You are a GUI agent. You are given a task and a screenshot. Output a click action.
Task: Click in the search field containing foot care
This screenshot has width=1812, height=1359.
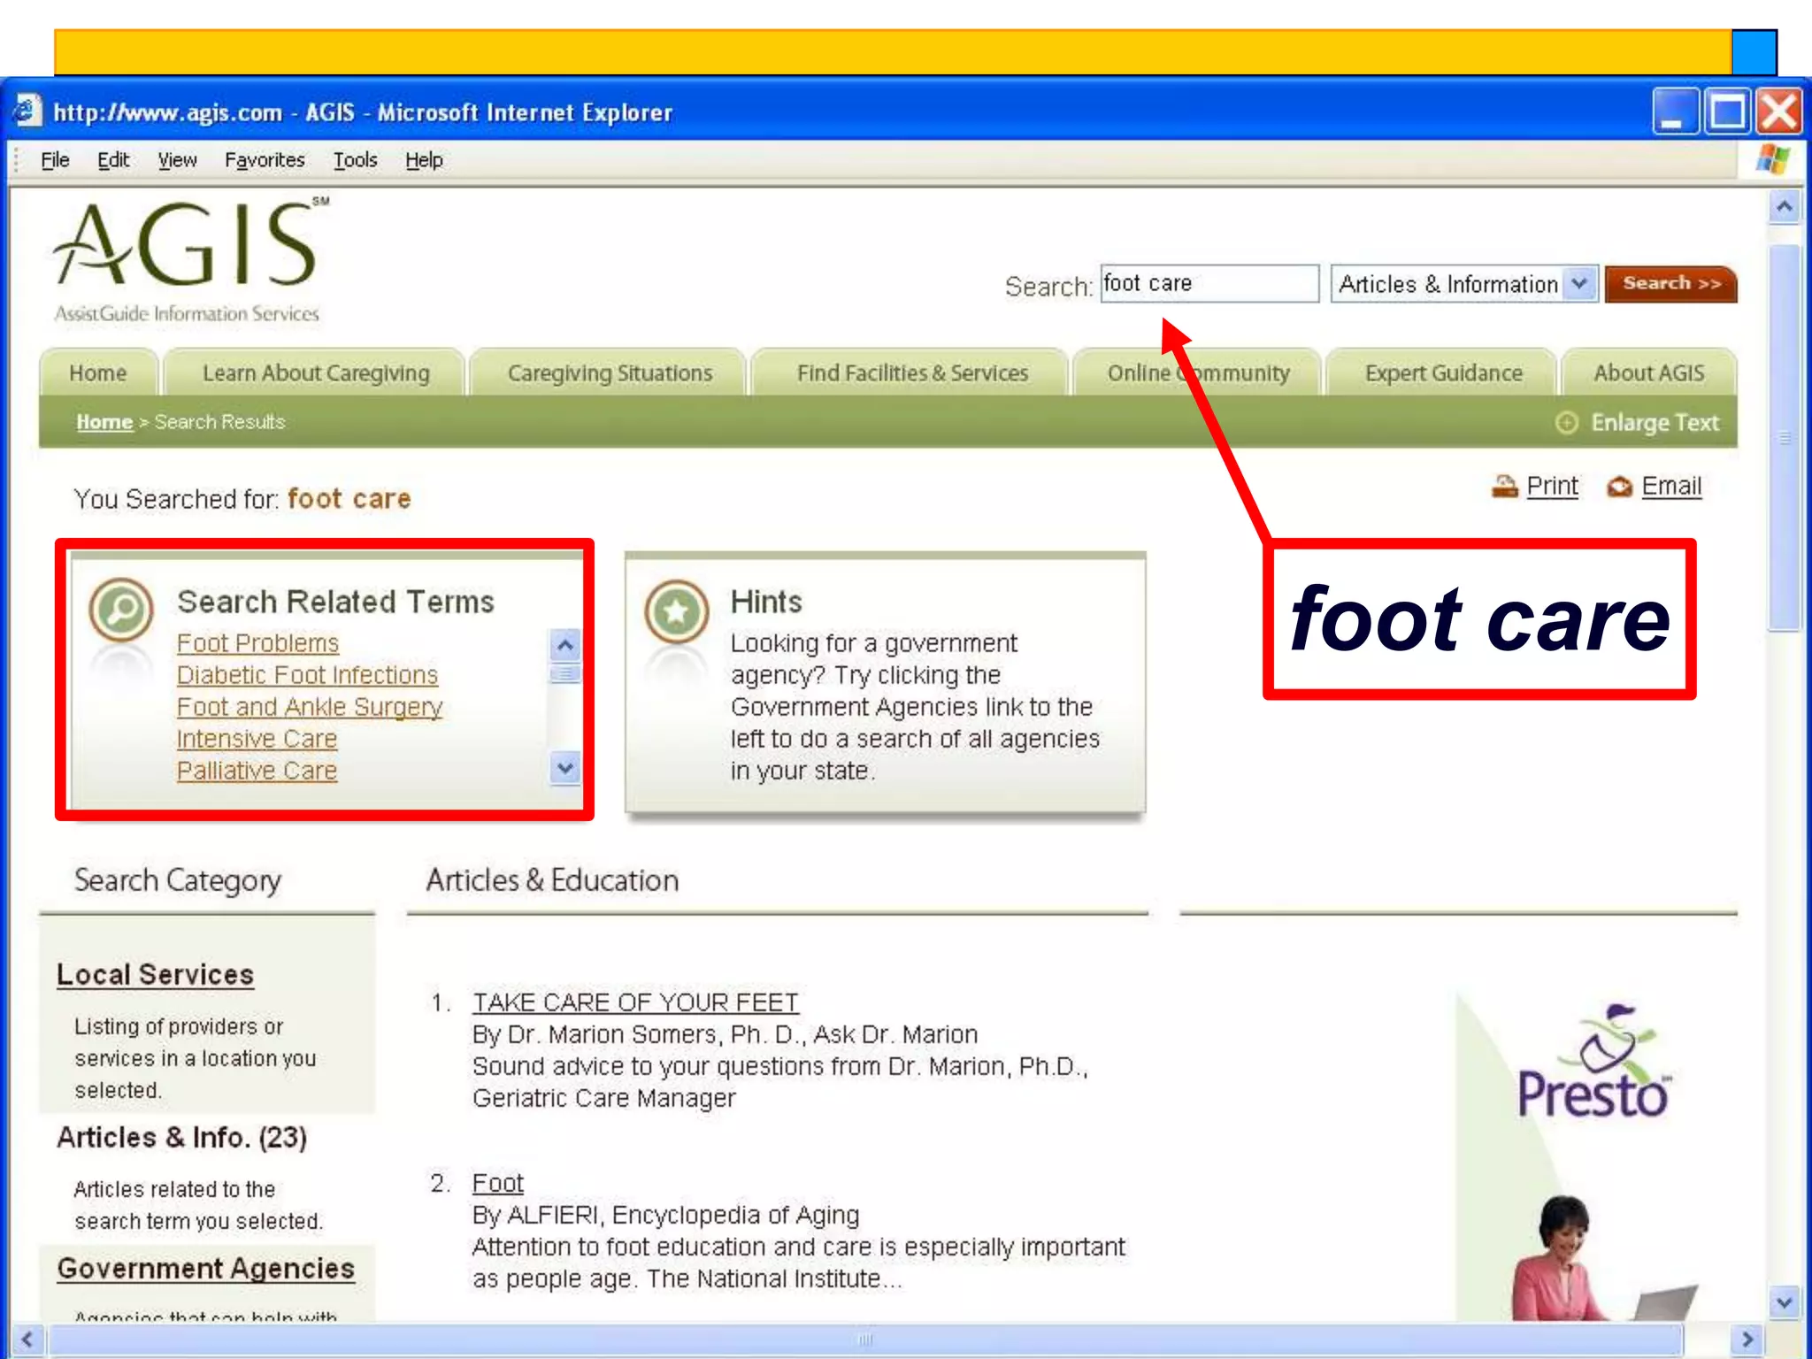[x=1209, y=283]
